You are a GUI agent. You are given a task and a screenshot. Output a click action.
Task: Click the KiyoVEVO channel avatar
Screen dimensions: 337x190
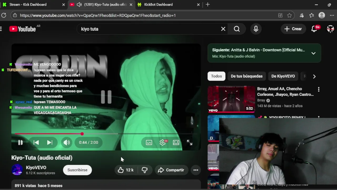[17, 170]
